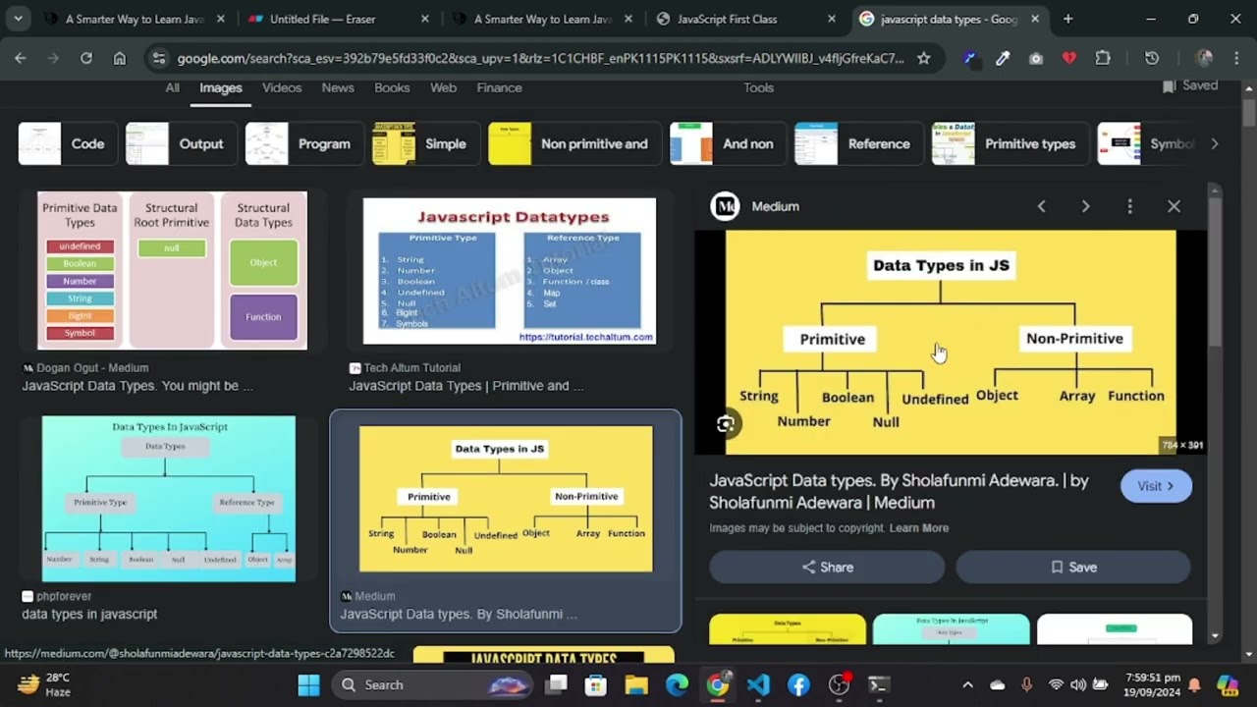Filter images by the Primitive types chip

pyautogui.click(x=1011, y=143)
